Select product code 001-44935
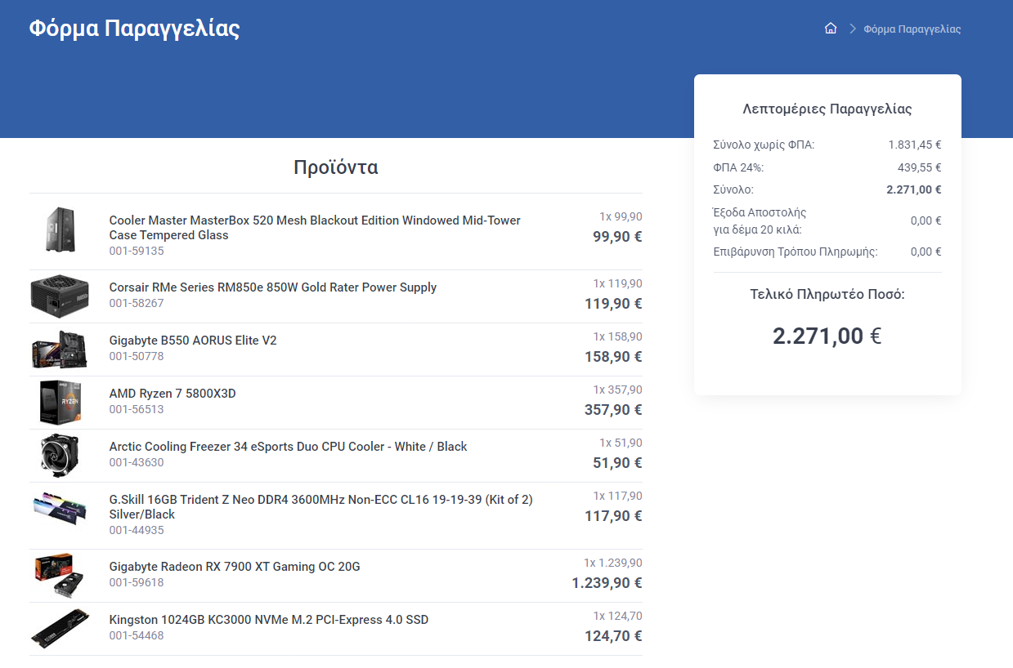1013x668 pixels. pyautogui.click(x=137, y=530)
